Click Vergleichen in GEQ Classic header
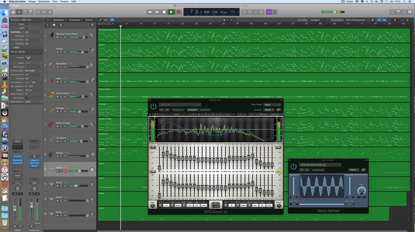Image resolution: width=415 pixels, height=232 pixels. point(178,110)
